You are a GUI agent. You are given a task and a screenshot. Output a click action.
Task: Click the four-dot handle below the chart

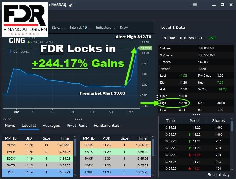79,119
